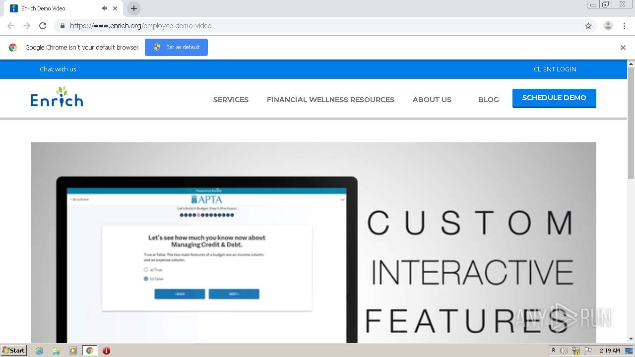This screenshot has height=357, width=635.
Task: Open the SERVICES menu
Action: click(x=231, y=100)
